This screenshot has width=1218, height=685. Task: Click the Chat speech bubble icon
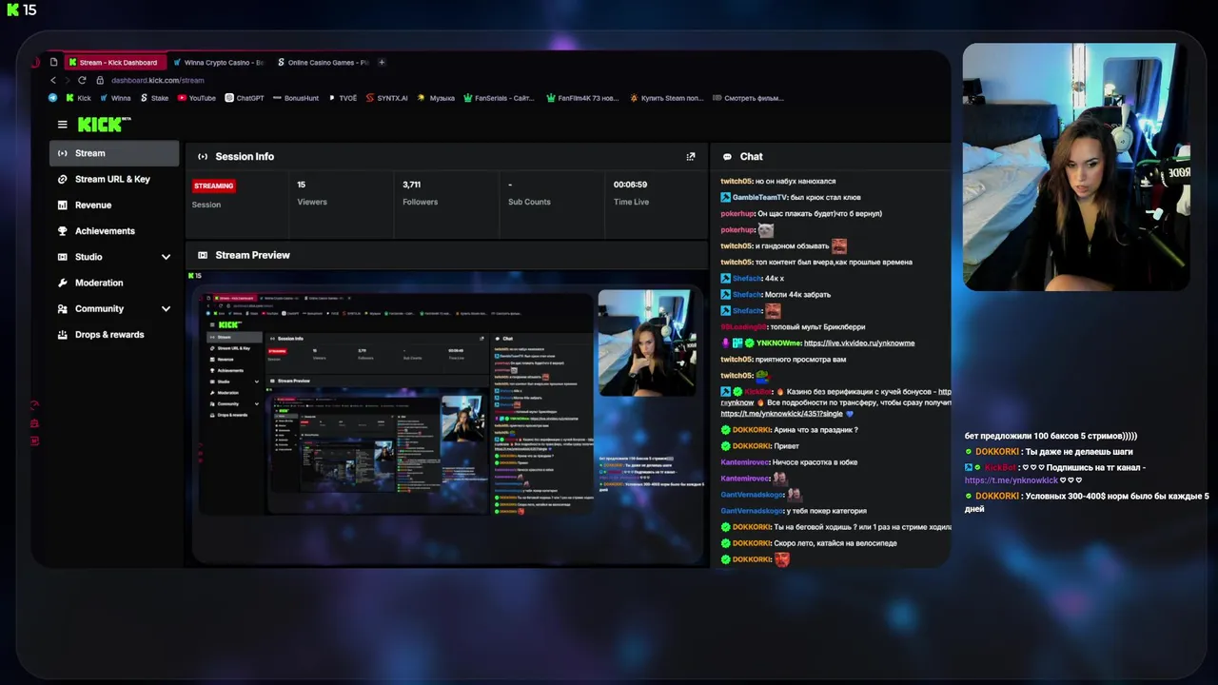727,156
